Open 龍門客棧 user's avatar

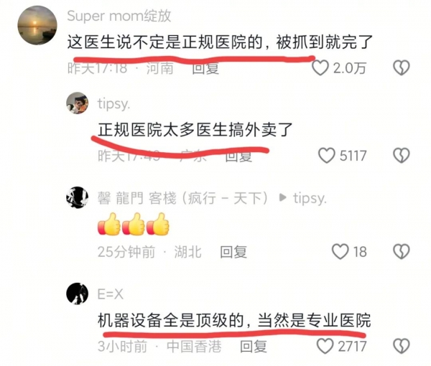[78, 197]
